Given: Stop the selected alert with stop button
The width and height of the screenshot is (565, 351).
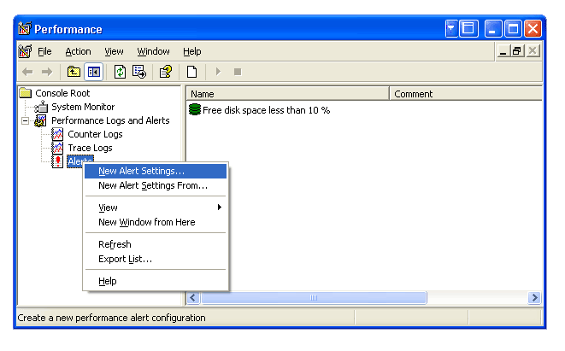Looking at the screenshot, I should tap(238, 72).
